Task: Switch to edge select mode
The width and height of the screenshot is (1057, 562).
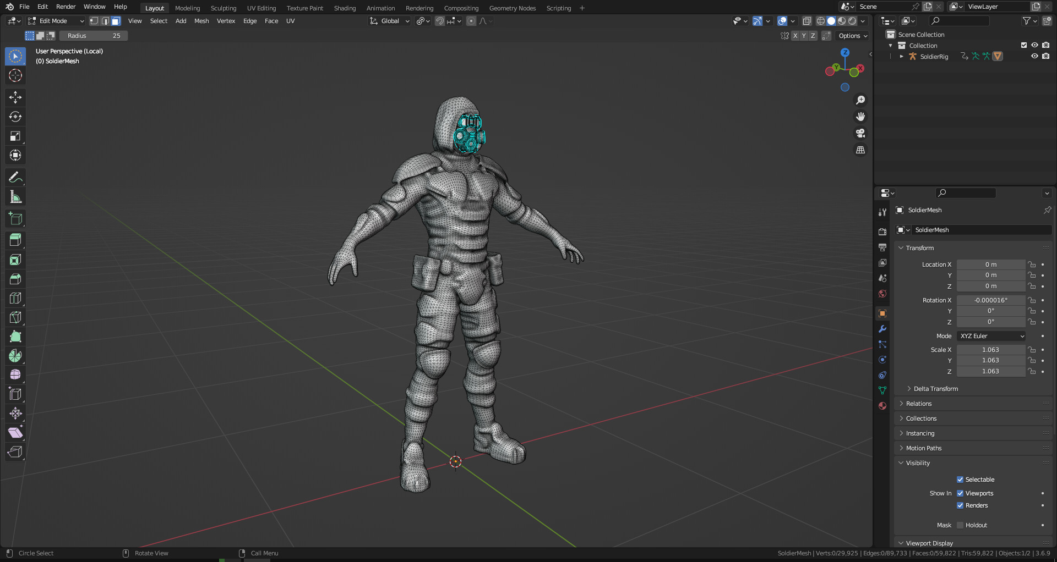Action: pos(105,21)
